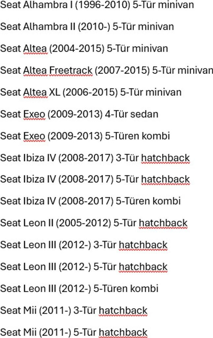Image resolution: width=213 pixels, height=338 pixels.
Task: Click the Seat Altea (2004-2015) text line
Action: 84,49
